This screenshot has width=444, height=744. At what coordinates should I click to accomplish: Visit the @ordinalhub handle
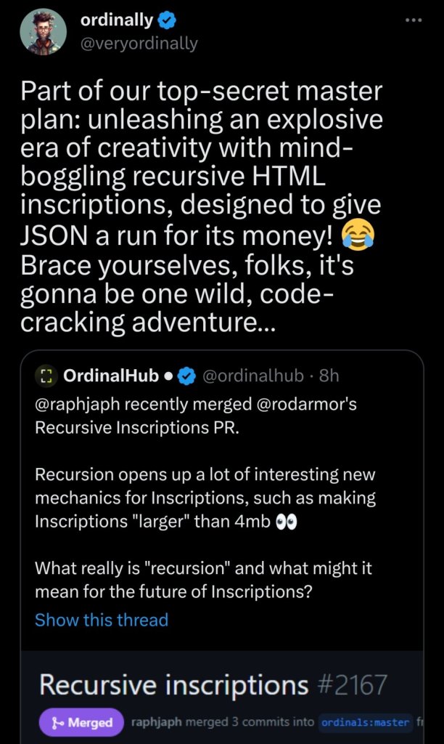tap(252, 376)
